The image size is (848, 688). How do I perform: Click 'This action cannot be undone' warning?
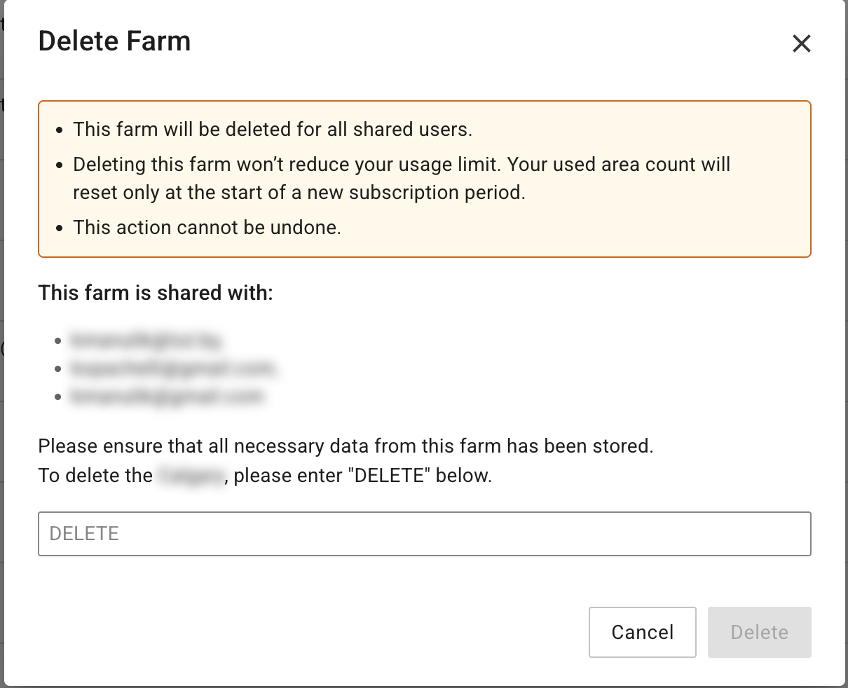click(207, 228)
